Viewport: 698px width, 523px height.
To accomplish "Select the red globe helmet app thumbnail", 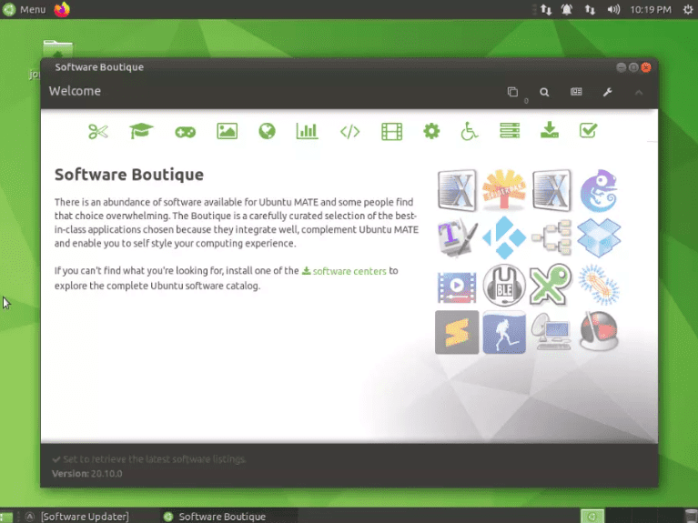I will (599, 332).
